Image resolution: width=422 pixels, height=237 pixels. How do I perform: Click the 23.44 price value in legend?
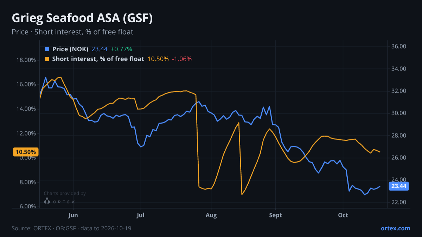(x=100, y=49)
